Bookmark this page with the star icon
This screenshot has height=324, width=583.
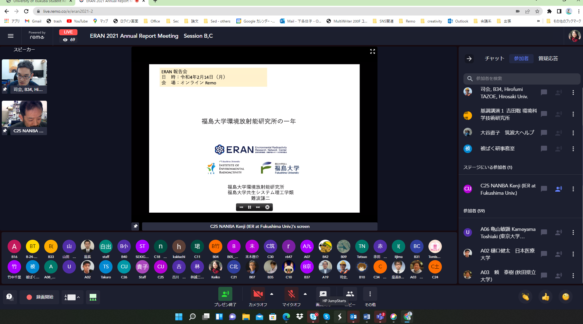click(537, 11)
